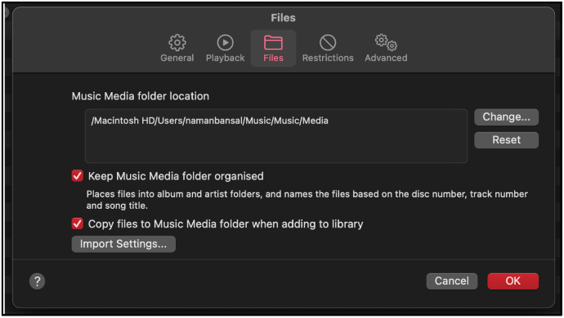Open the Restrictions preferences tab

328,48
